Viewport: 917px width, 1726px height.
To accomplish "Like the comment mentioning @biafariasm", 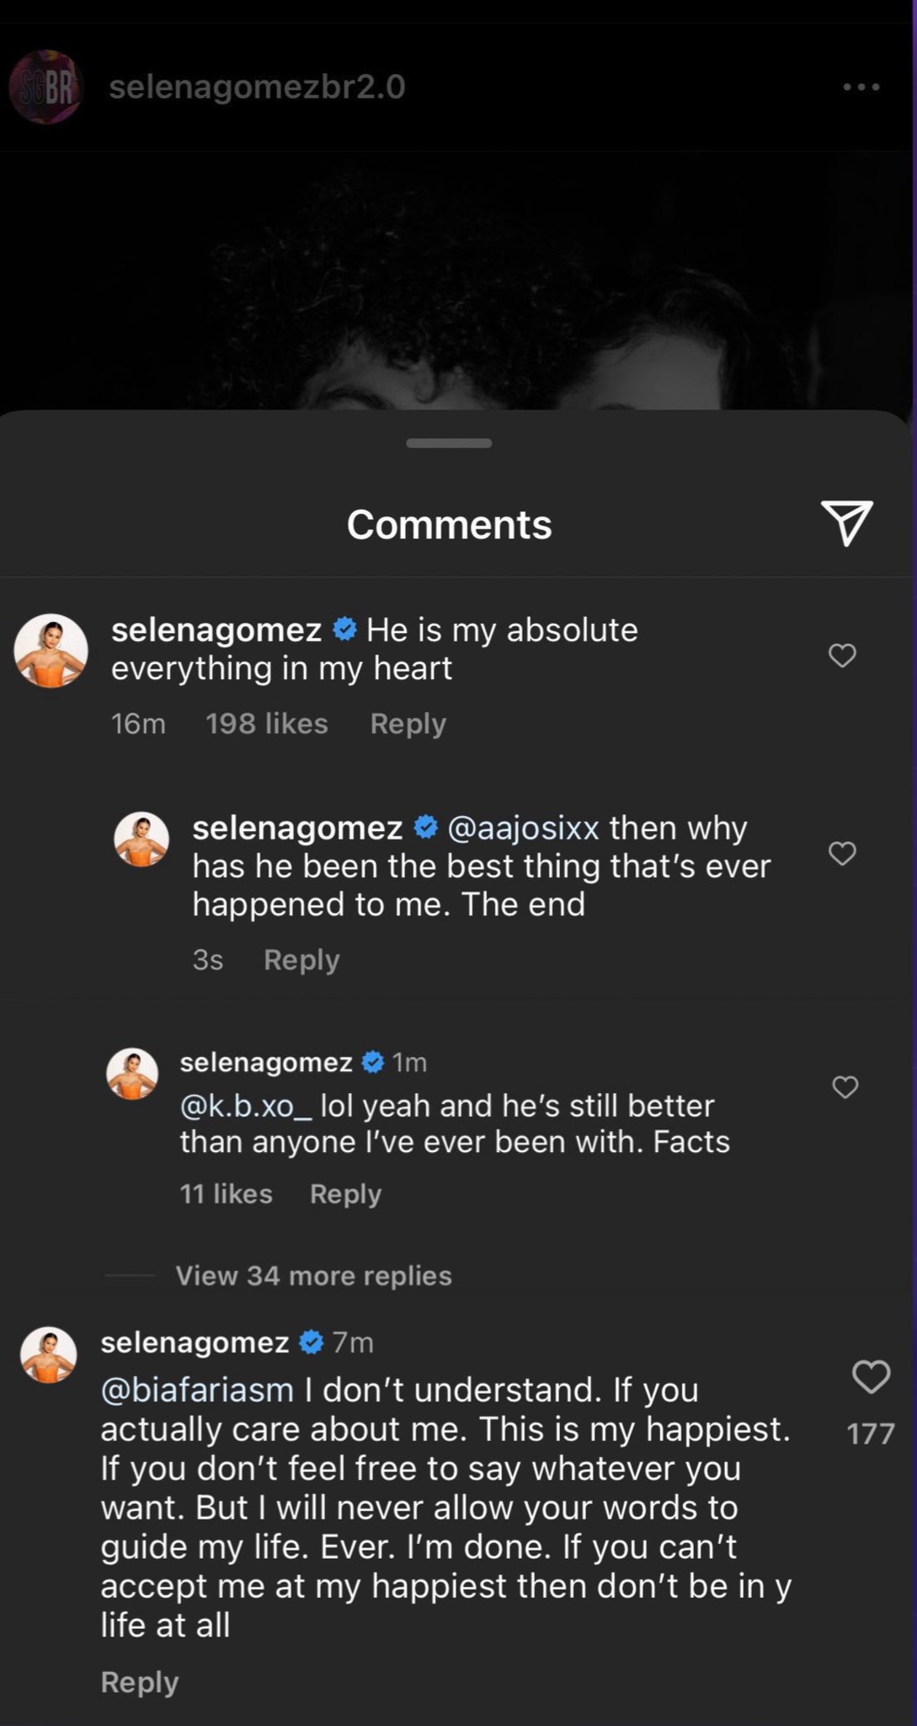I will (871, 1377).
